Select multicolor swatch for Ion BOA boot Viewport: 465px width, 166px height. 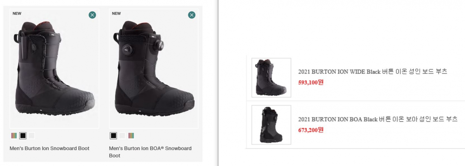(x=131, y=135)
